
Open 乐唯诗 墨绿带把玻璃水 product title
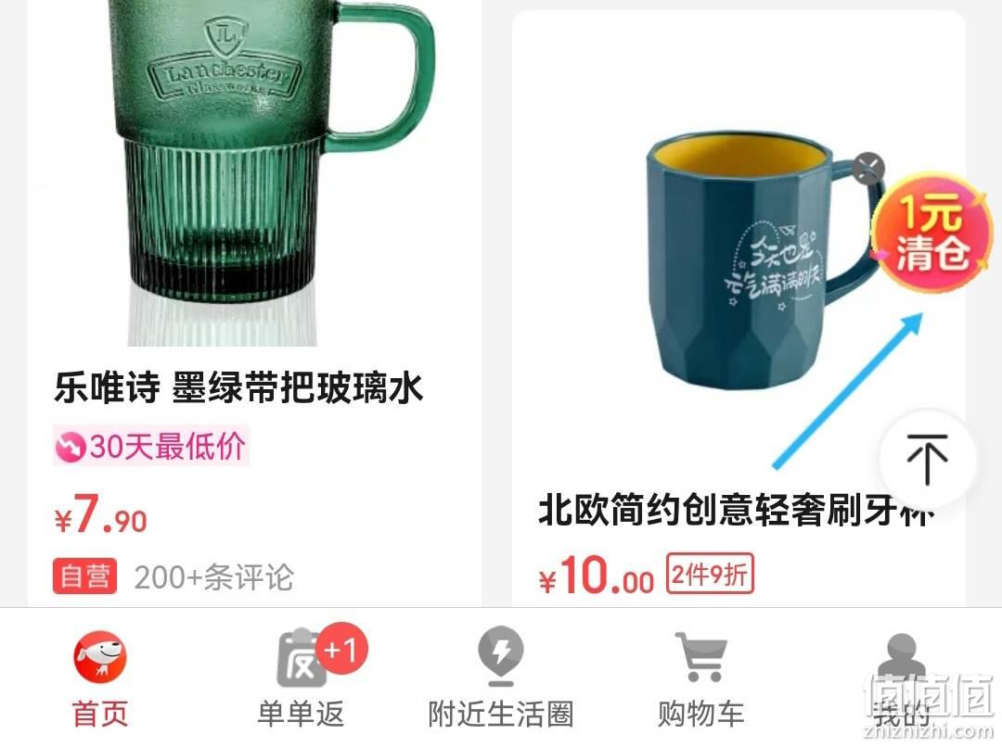click(x=238, y=388)
